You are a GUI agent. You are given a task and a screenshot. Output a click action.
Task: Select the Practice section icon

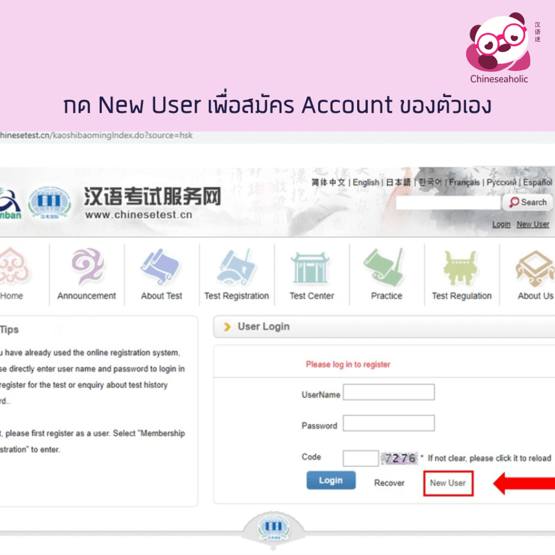tap(386, 268)
